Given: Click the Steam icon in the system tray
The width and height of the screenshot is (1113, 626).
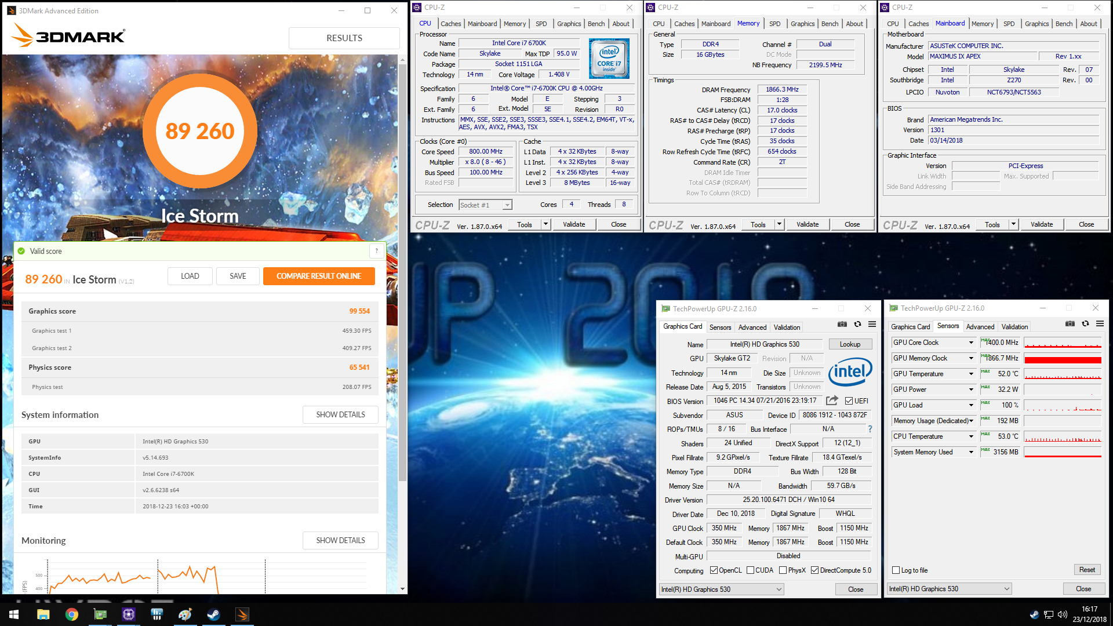Looking at the screenshot, I should [x=1034, y=614].
